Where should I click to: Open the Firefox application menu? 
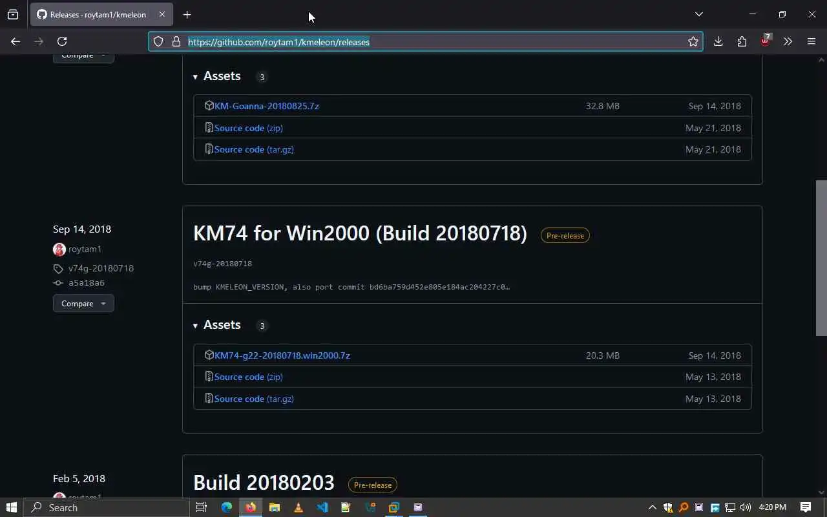[x=811, y=41]
